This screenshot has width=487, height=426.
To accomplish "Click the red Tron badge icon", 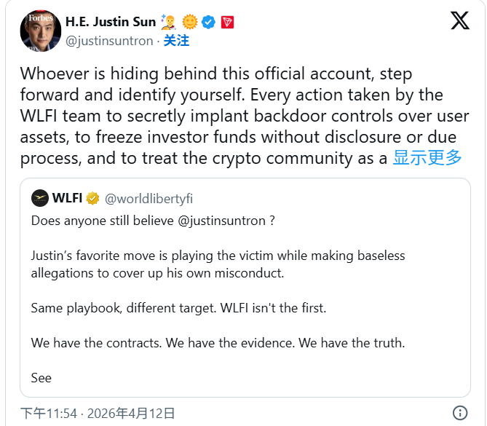I will pyautogui.click(x=228, y=22).
